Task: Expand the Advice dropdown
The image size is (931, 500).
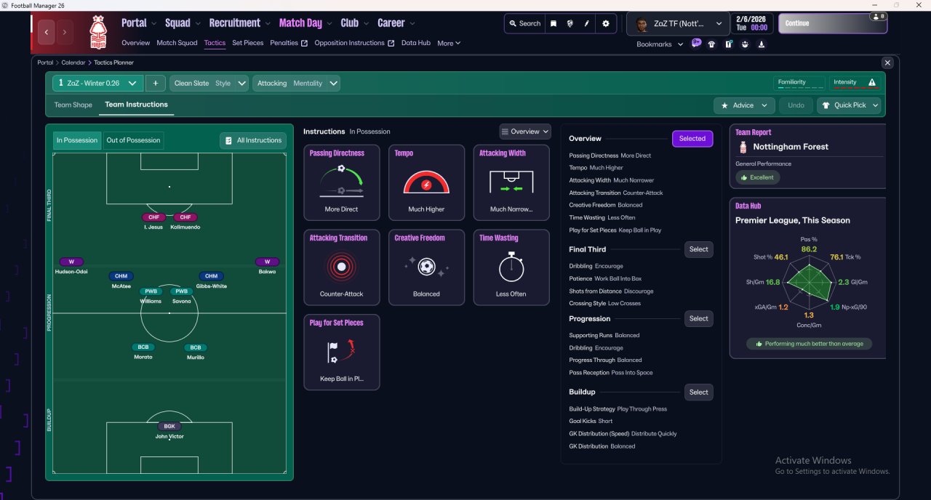Action: point(744,105)
